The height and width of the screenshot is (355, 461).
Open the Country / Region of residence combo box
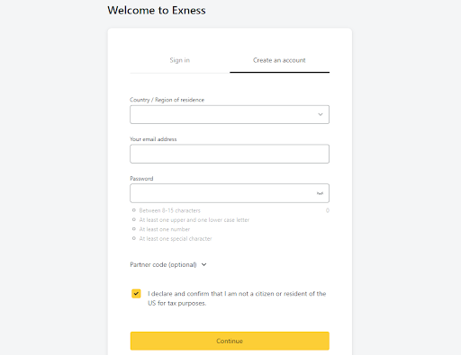(230, 114)
